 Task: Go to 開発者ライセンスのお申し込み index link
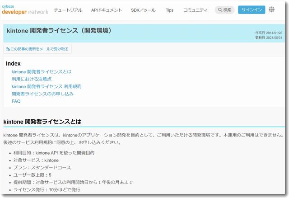(42, 94)
